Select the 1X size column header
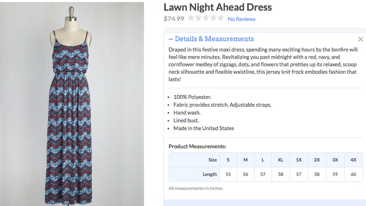Image resolution: width=366 pixels, height=206 pixels. [x=299, y=160]
